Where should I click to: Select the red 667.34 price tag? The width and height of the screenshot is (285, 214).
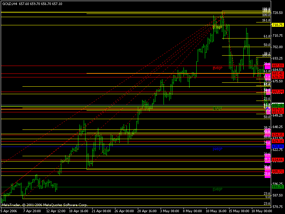coord(278,92)
